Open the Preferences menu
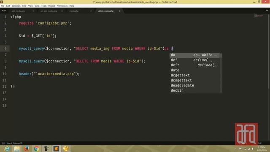 point(62,6)
